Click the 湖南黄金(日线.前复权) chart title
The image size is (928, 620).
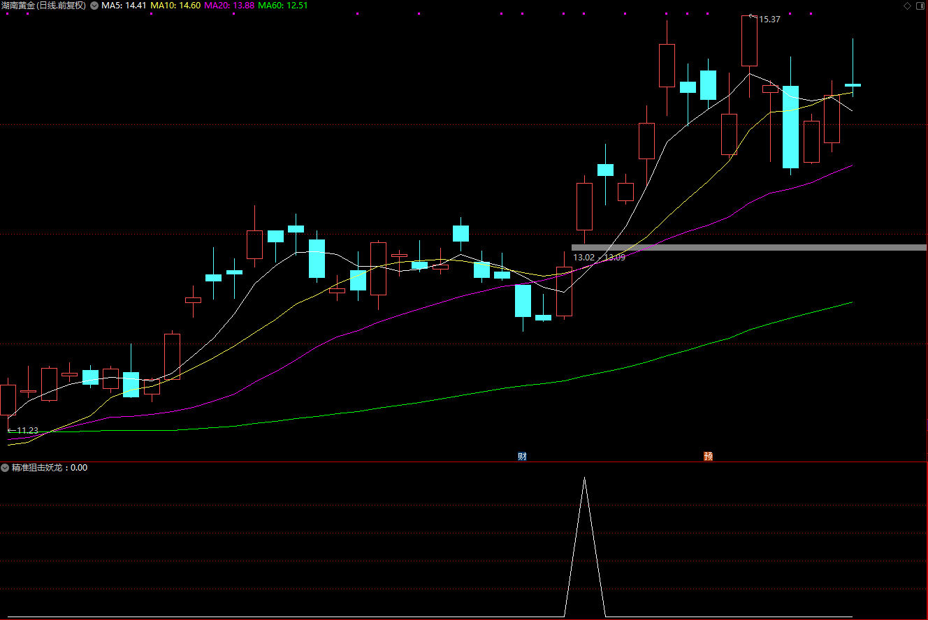[x=43, y=6]
